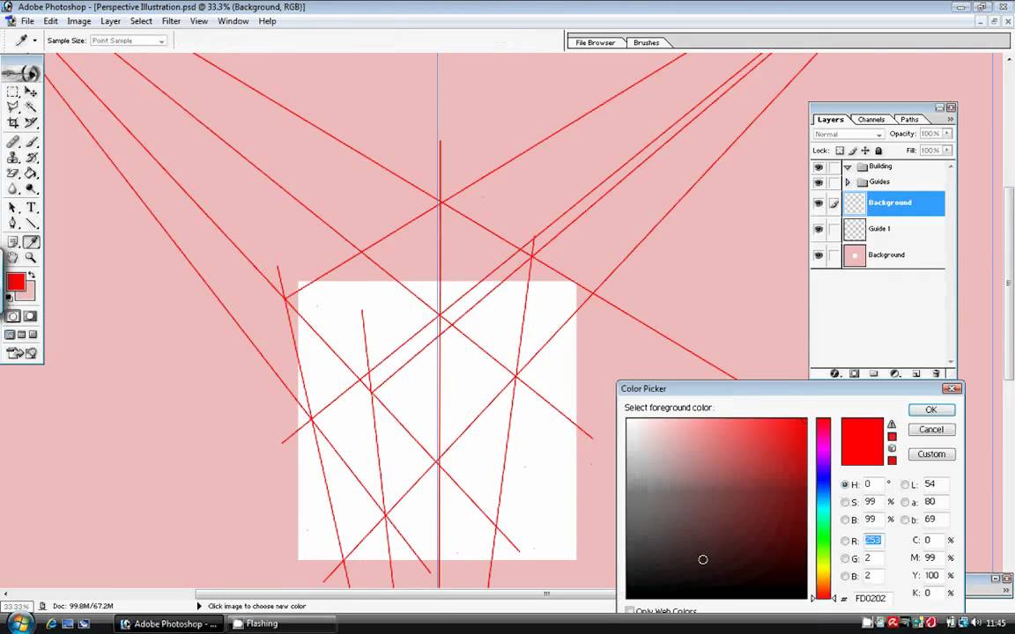Select the Magic Wand tool
The width and height of the screenshot is (1015, 634).
[31, 107]
